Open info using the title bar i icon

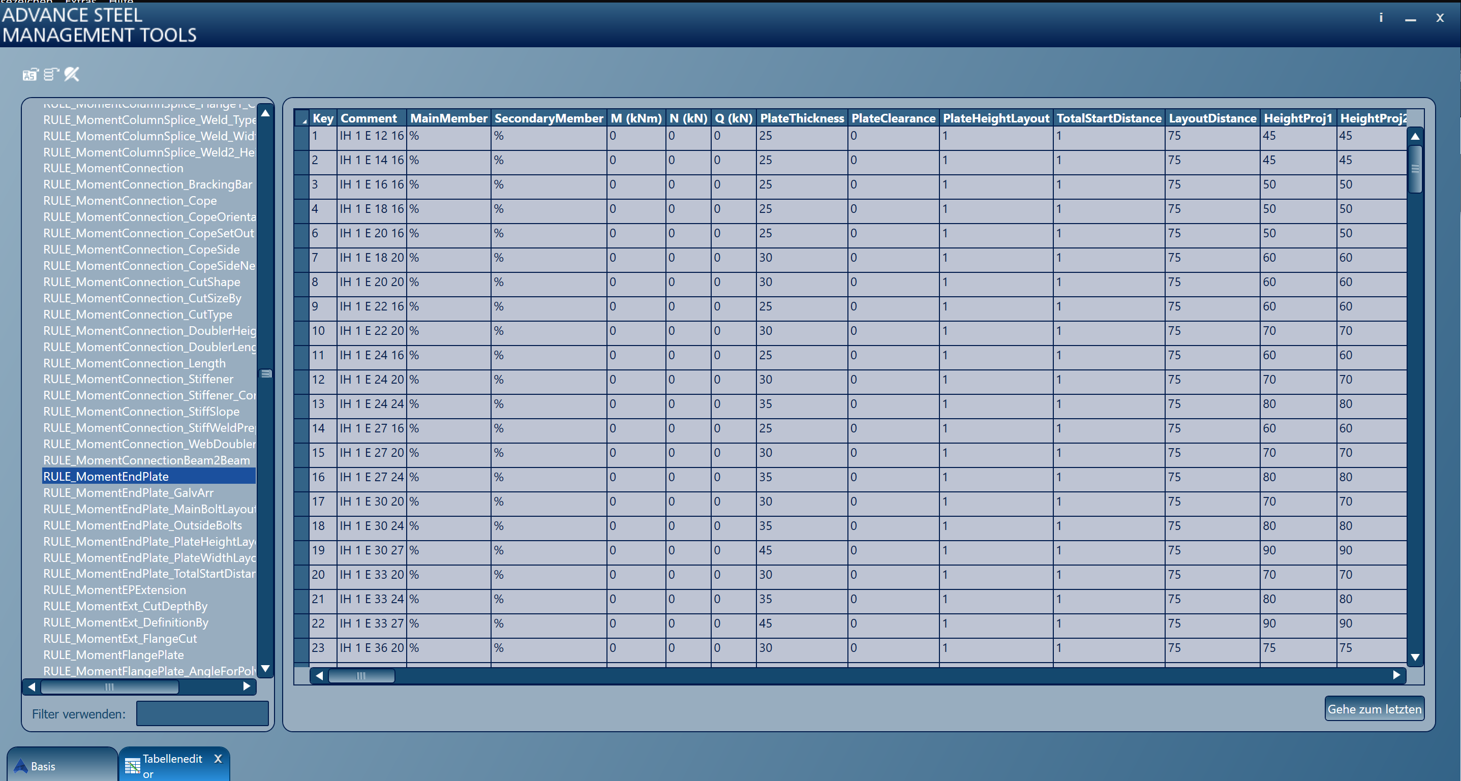coord(1381,18)
